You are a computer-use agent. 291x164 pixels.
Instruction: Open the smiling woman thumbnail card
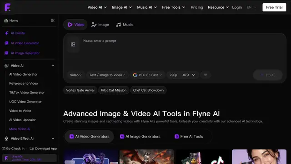[259, 157]
